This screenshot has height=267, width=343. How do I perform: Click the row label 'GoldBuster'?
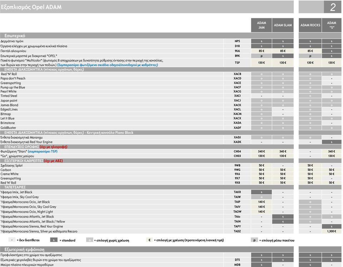(x=8, y=128)
